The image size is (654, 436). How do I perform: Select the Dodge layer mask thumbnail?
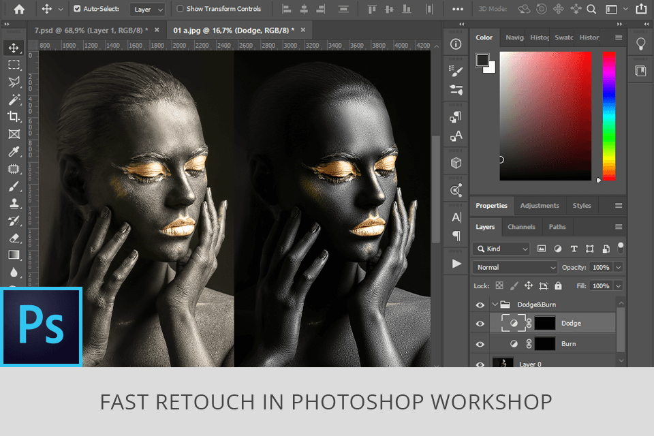(545, 323)
